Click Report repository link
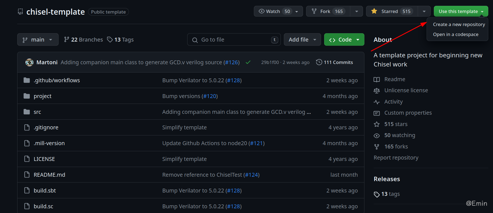 pos(396,158)
